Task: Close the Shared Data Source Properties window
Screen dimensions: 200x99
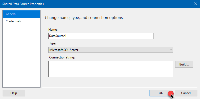Action: coord(196,4)
